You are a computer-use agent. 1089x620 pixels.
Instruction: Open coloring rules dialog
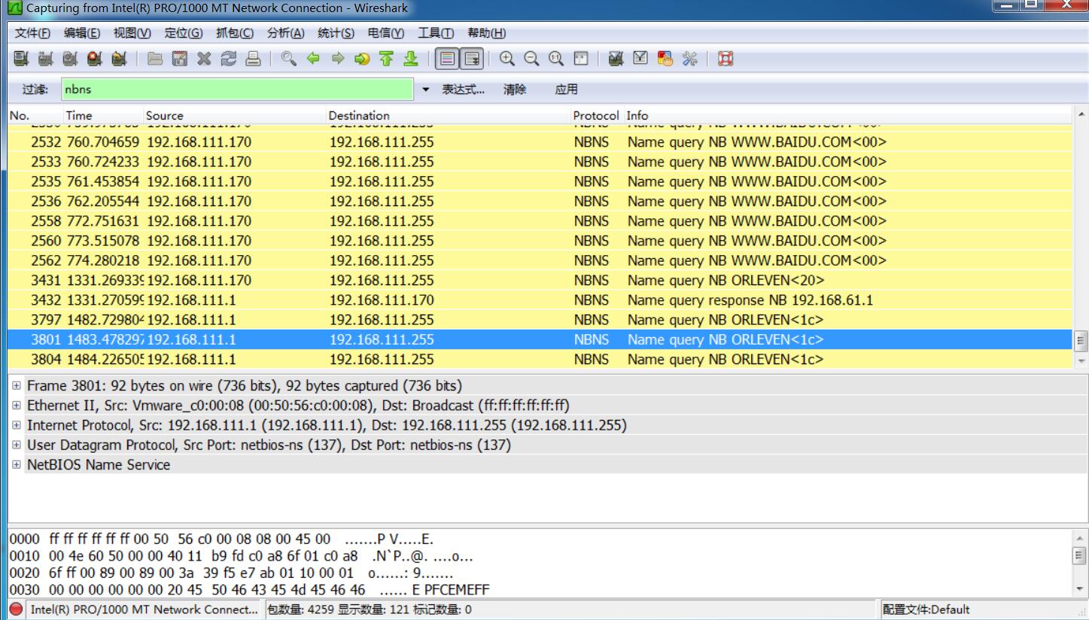(x=665, y=58)
